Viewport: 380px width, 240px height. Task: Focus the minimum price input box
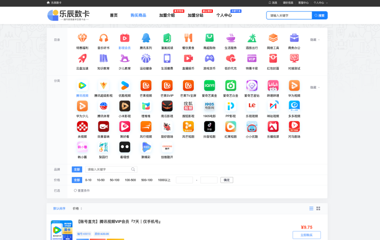pyautogui.click(x=184, y=180)
